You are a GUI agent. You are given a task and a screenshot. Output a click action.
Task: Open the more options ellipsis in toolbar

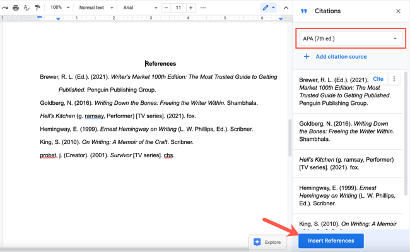click(x=203, y=8)
